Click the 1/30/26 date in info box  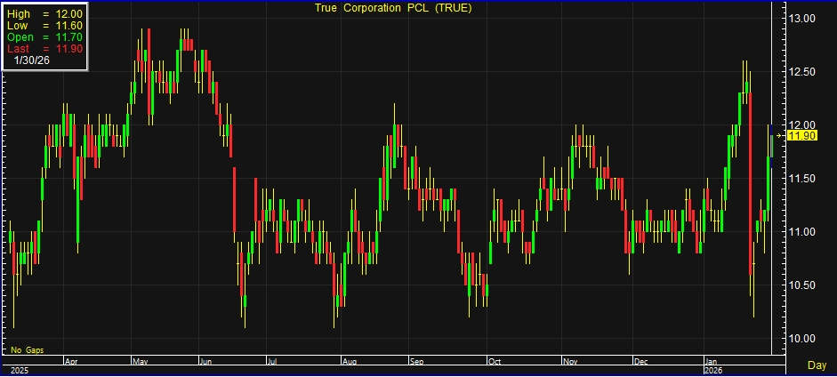(x=33, y=60)
